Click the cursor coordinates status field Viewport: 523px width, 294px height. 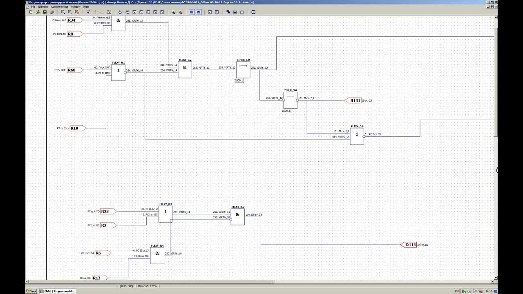point(126,286)
